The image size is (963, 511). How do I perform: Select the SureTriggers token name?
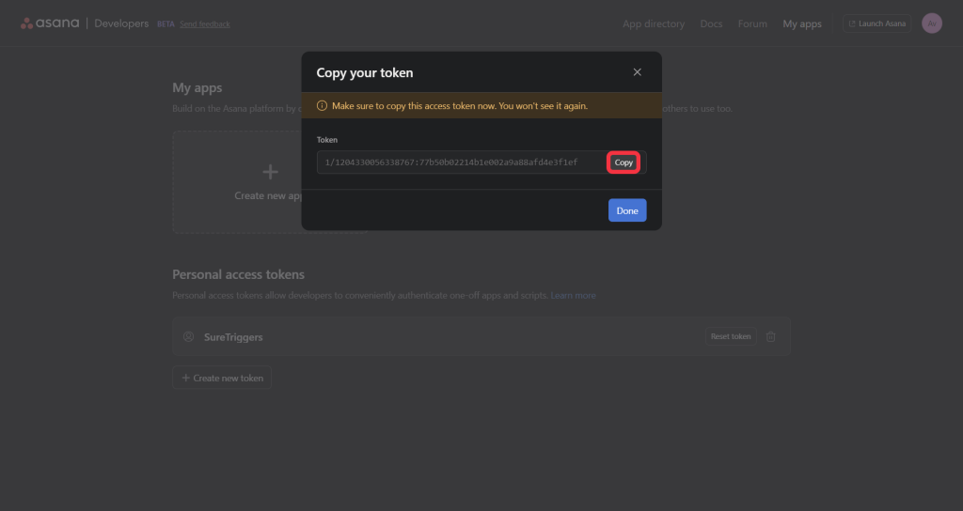point(235,336)
